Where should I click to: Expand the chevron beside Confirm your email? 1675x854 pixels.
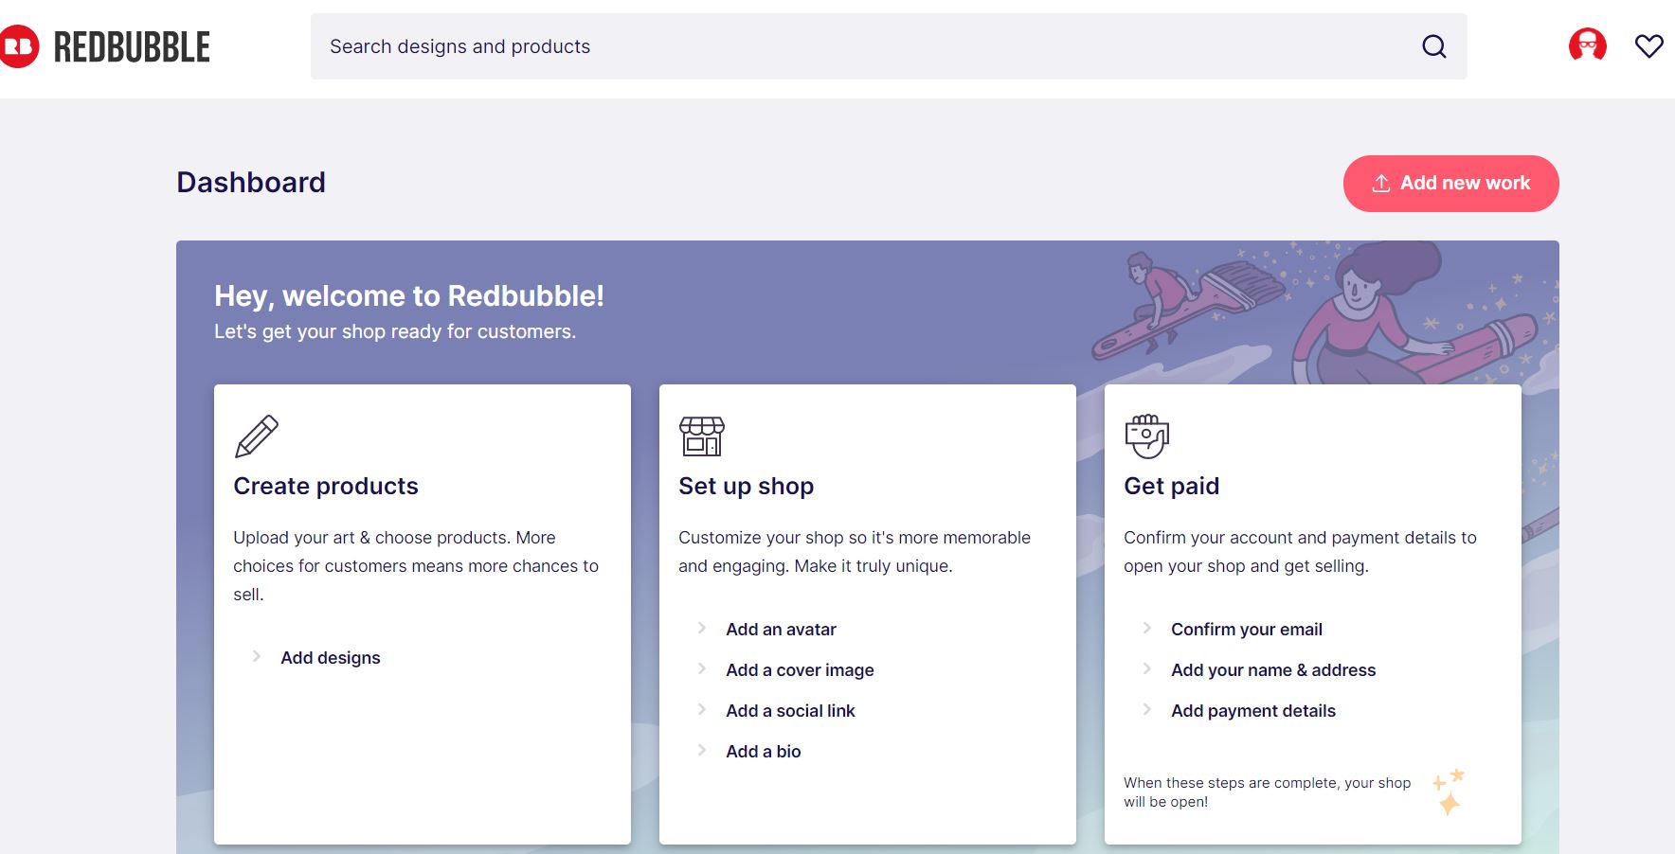click(1146, 628)
